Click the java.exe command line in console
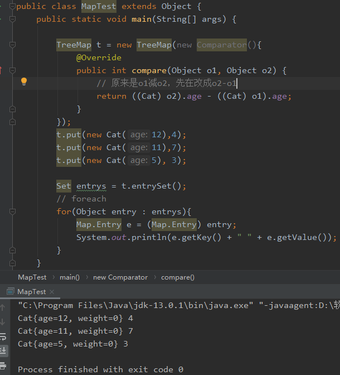 (x=179, y=305)
